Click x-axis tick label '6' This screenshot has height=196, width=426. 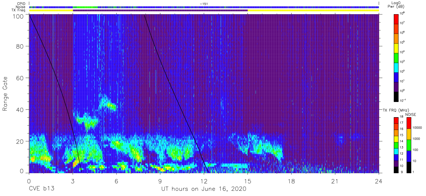tap(117, 181)
